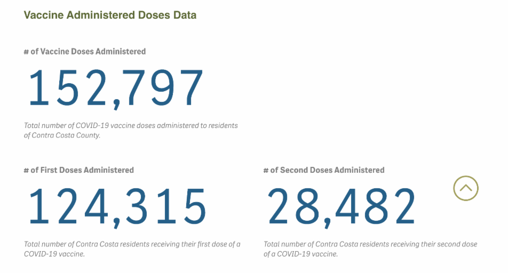Click the "COVID-19 vaccine." line under first doses

pos(54,254)
